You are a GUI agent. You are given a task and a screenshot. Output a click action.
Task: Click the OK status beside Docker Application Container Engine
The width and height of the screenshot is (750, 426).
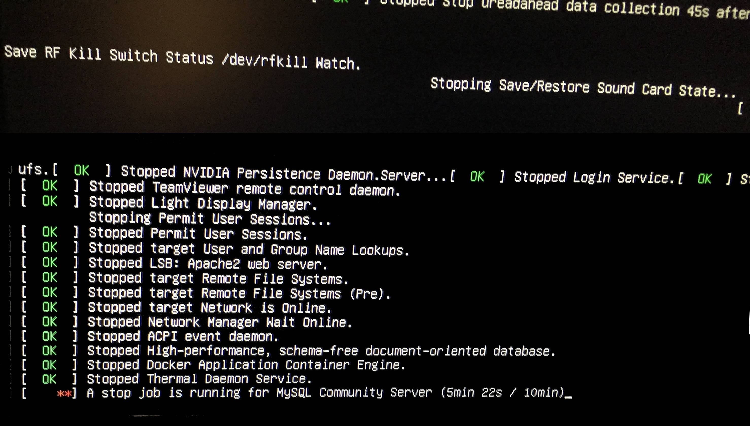click(x=49, y=365)
